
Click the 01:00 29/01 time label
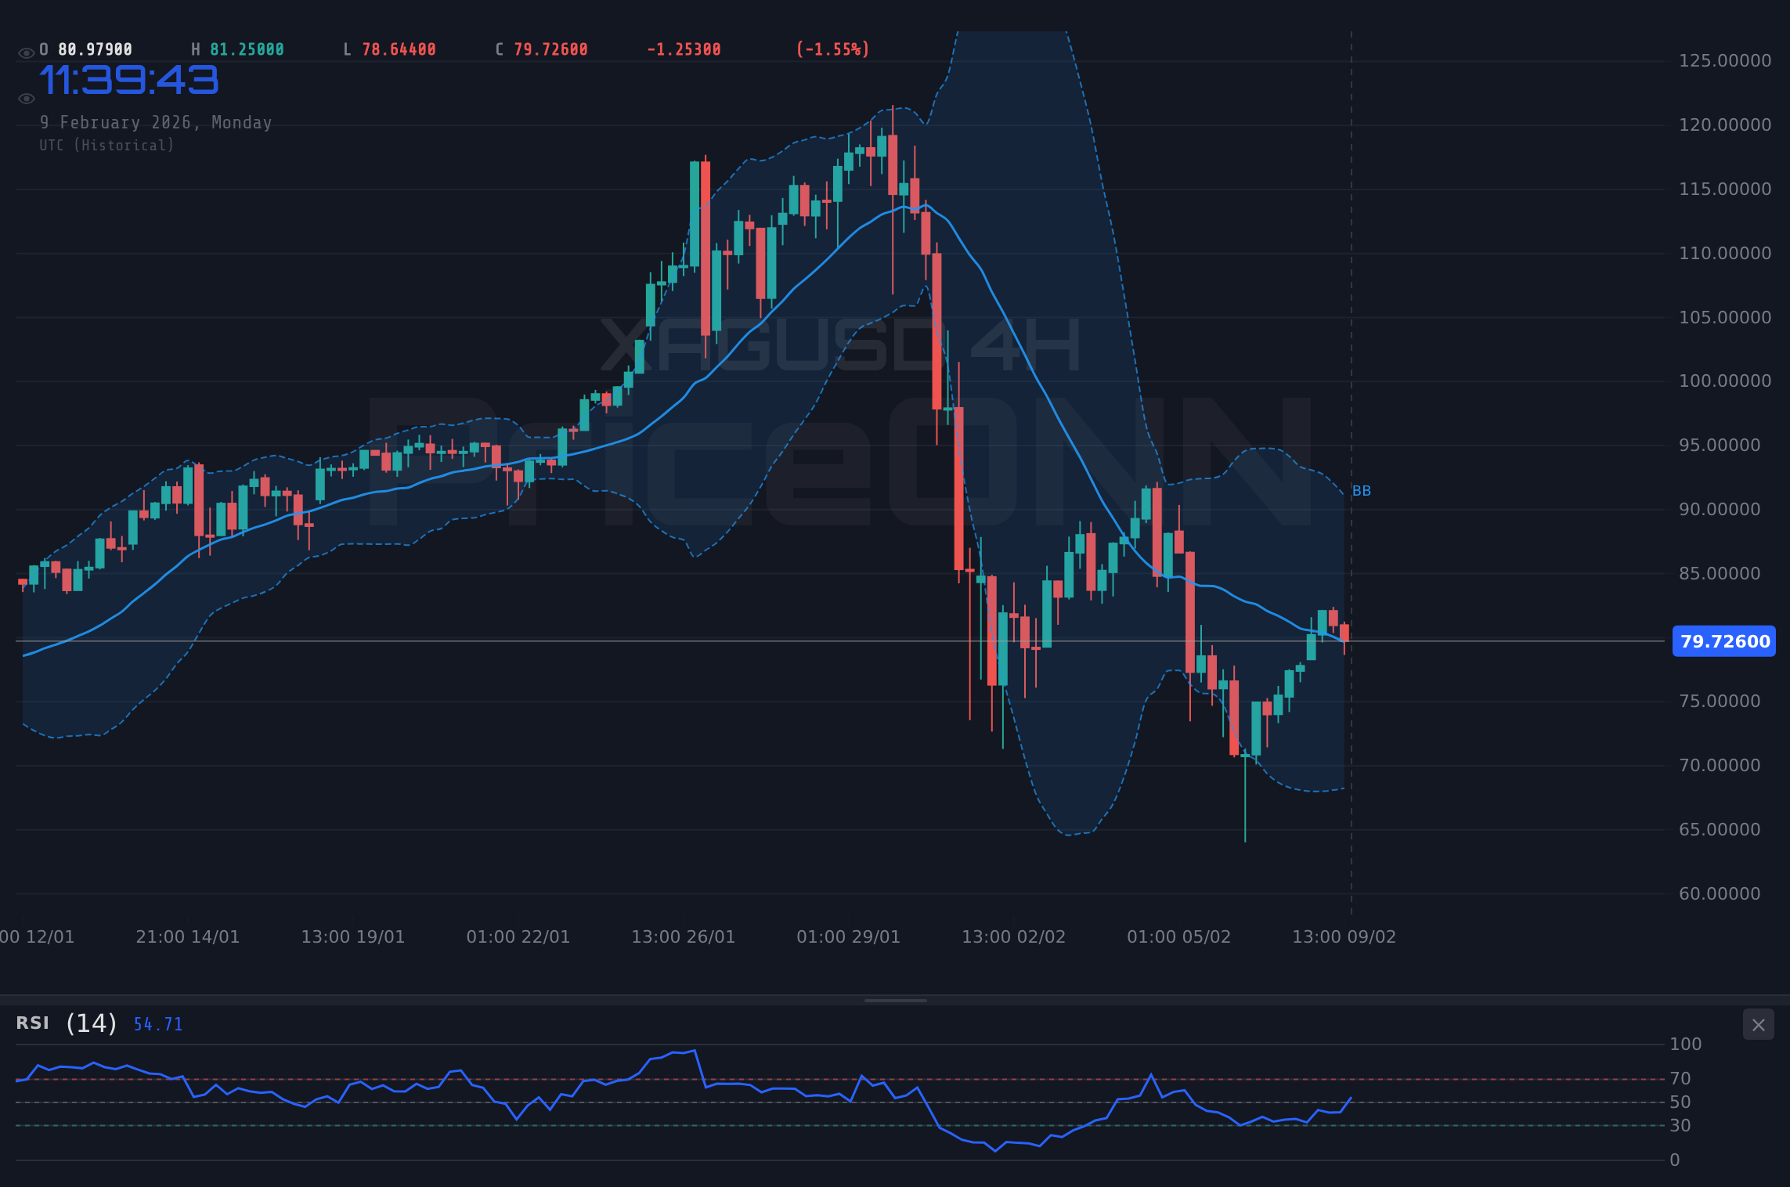pos(849,937)
